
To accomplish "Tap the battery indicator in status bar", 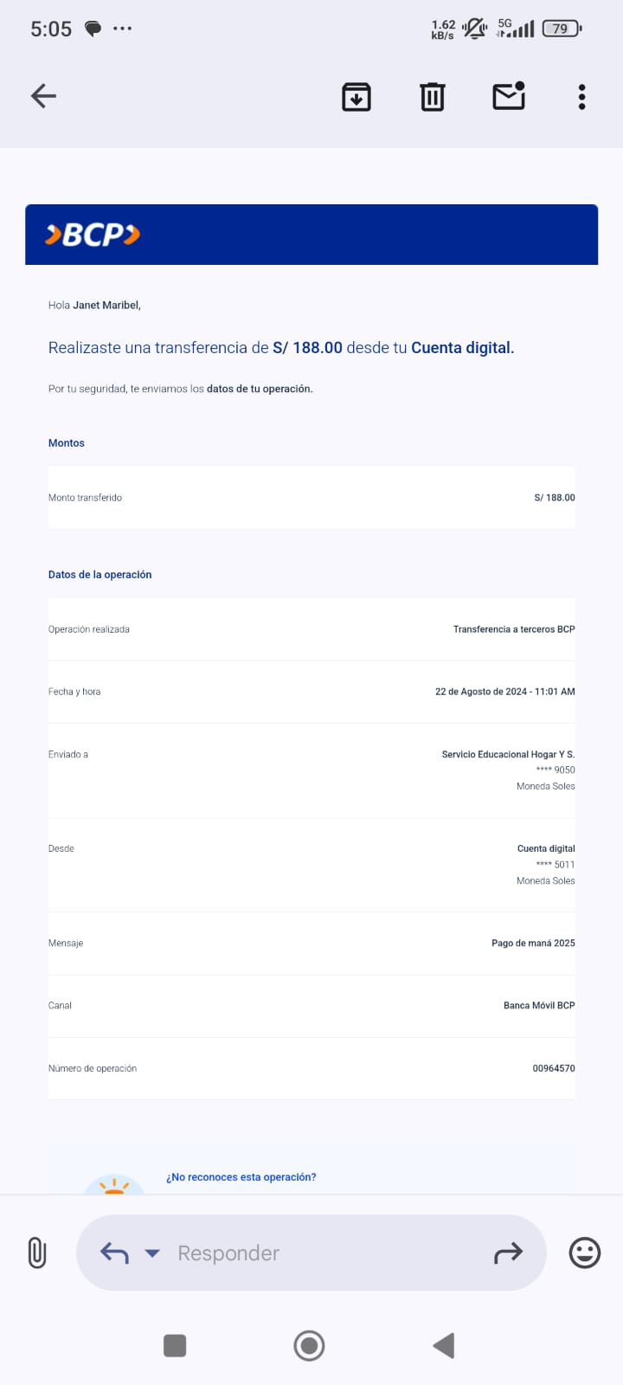I will 562,29.
